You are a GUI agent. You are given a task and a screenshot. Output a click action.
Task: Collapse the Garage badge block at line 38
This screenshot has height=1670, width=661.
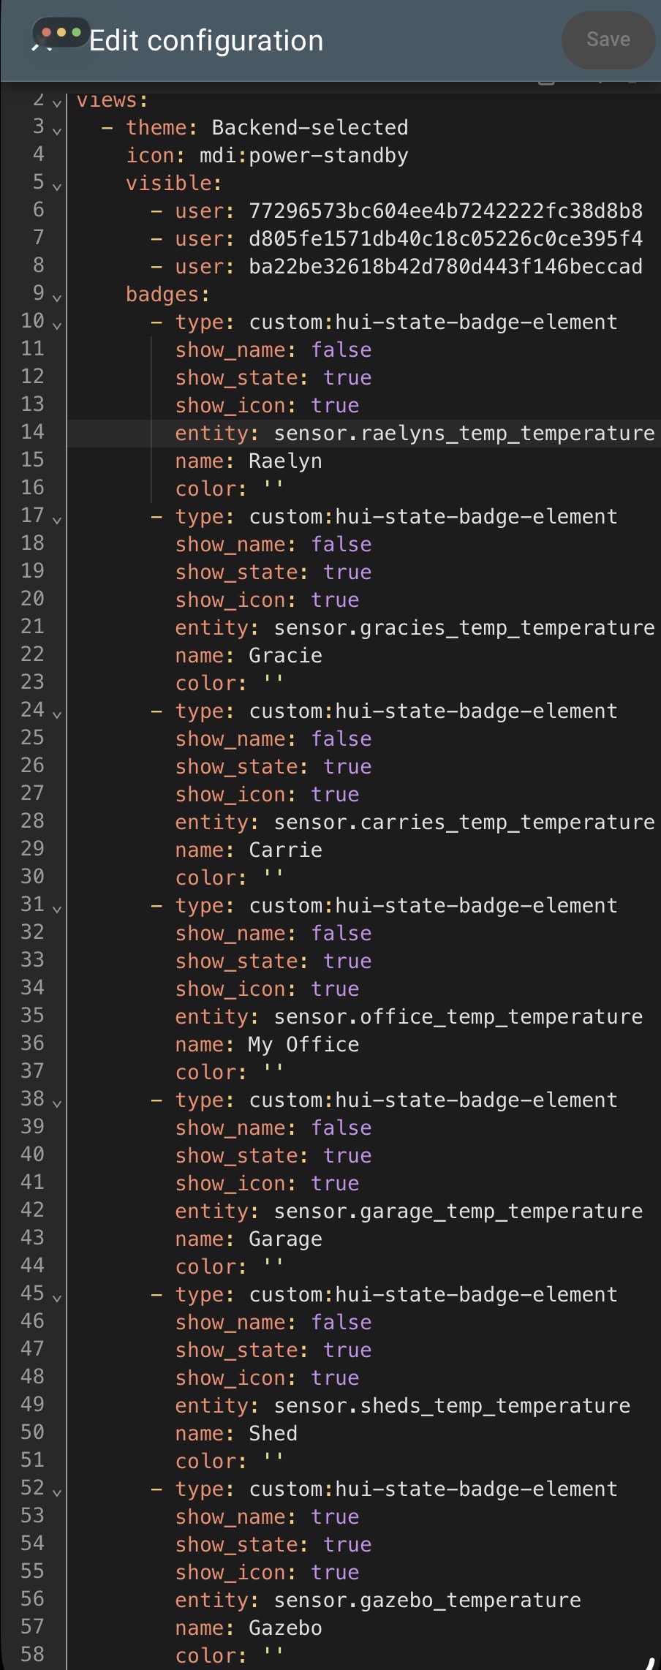(57, 1103)
